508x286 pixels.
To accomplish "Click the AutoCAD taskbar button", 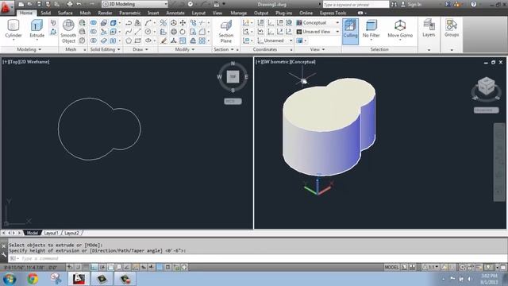I will click(79, 279).
